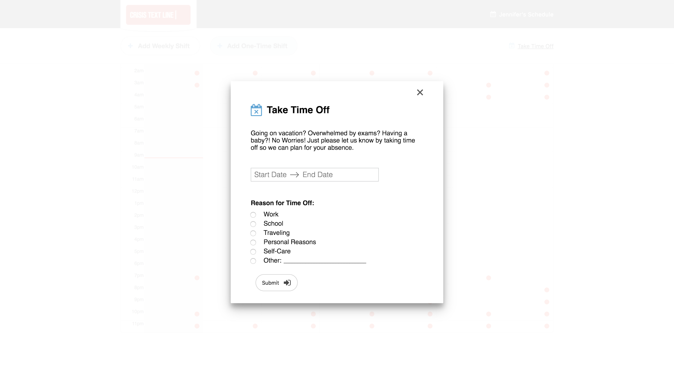
Task: Open the Start Date field
Action: pyautogui.click(x=270, y=175)
